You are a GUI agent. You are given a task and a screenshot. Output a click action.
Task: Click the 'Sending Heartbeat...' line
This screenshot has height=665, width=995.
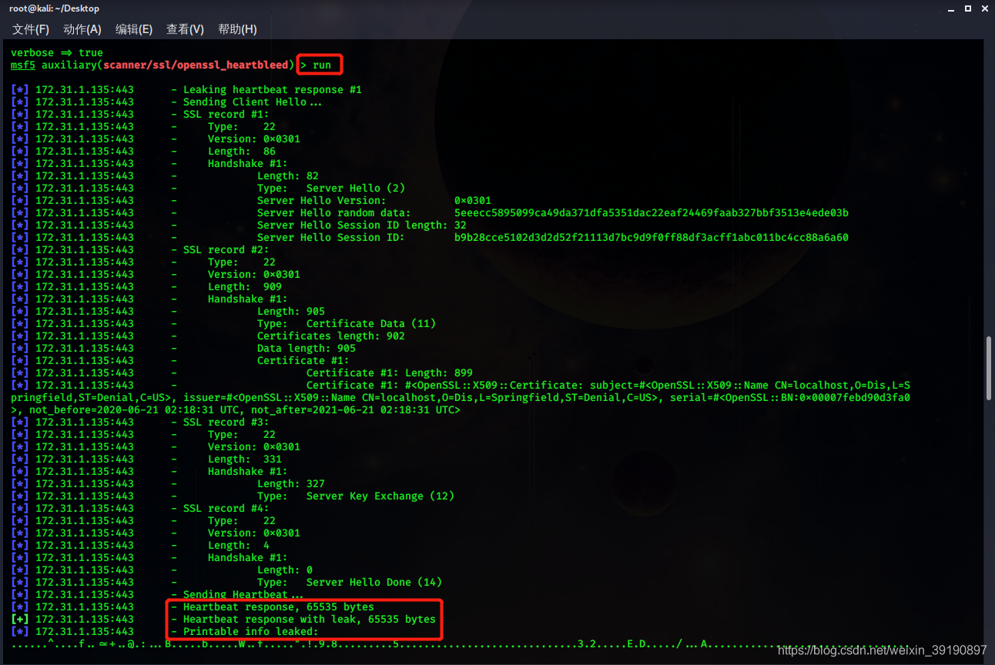(243, 595)
